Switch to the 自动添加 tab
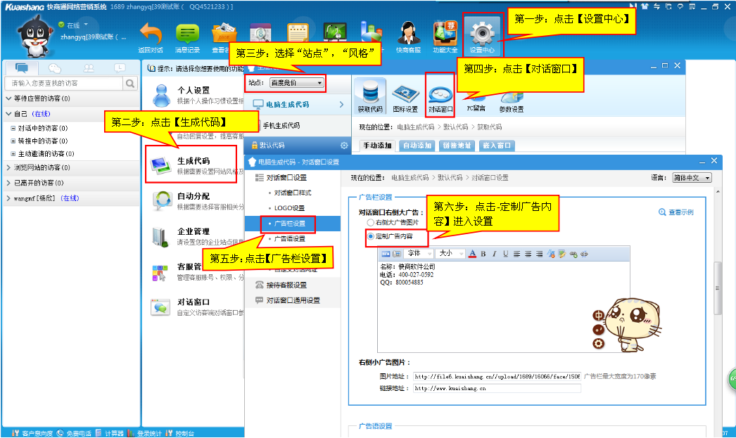The image size is (736, 438). (x=417, y=146)
